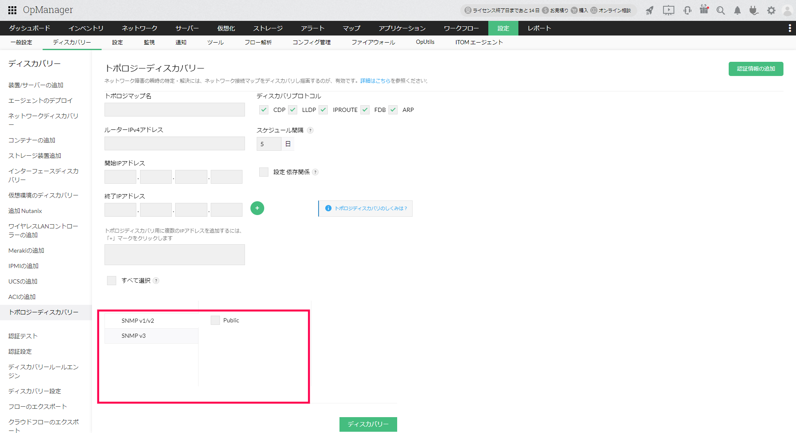Screen dimensions: 796x433
Task: Switch to the コンフィグ管理 tab
Action: click(311, 42)
